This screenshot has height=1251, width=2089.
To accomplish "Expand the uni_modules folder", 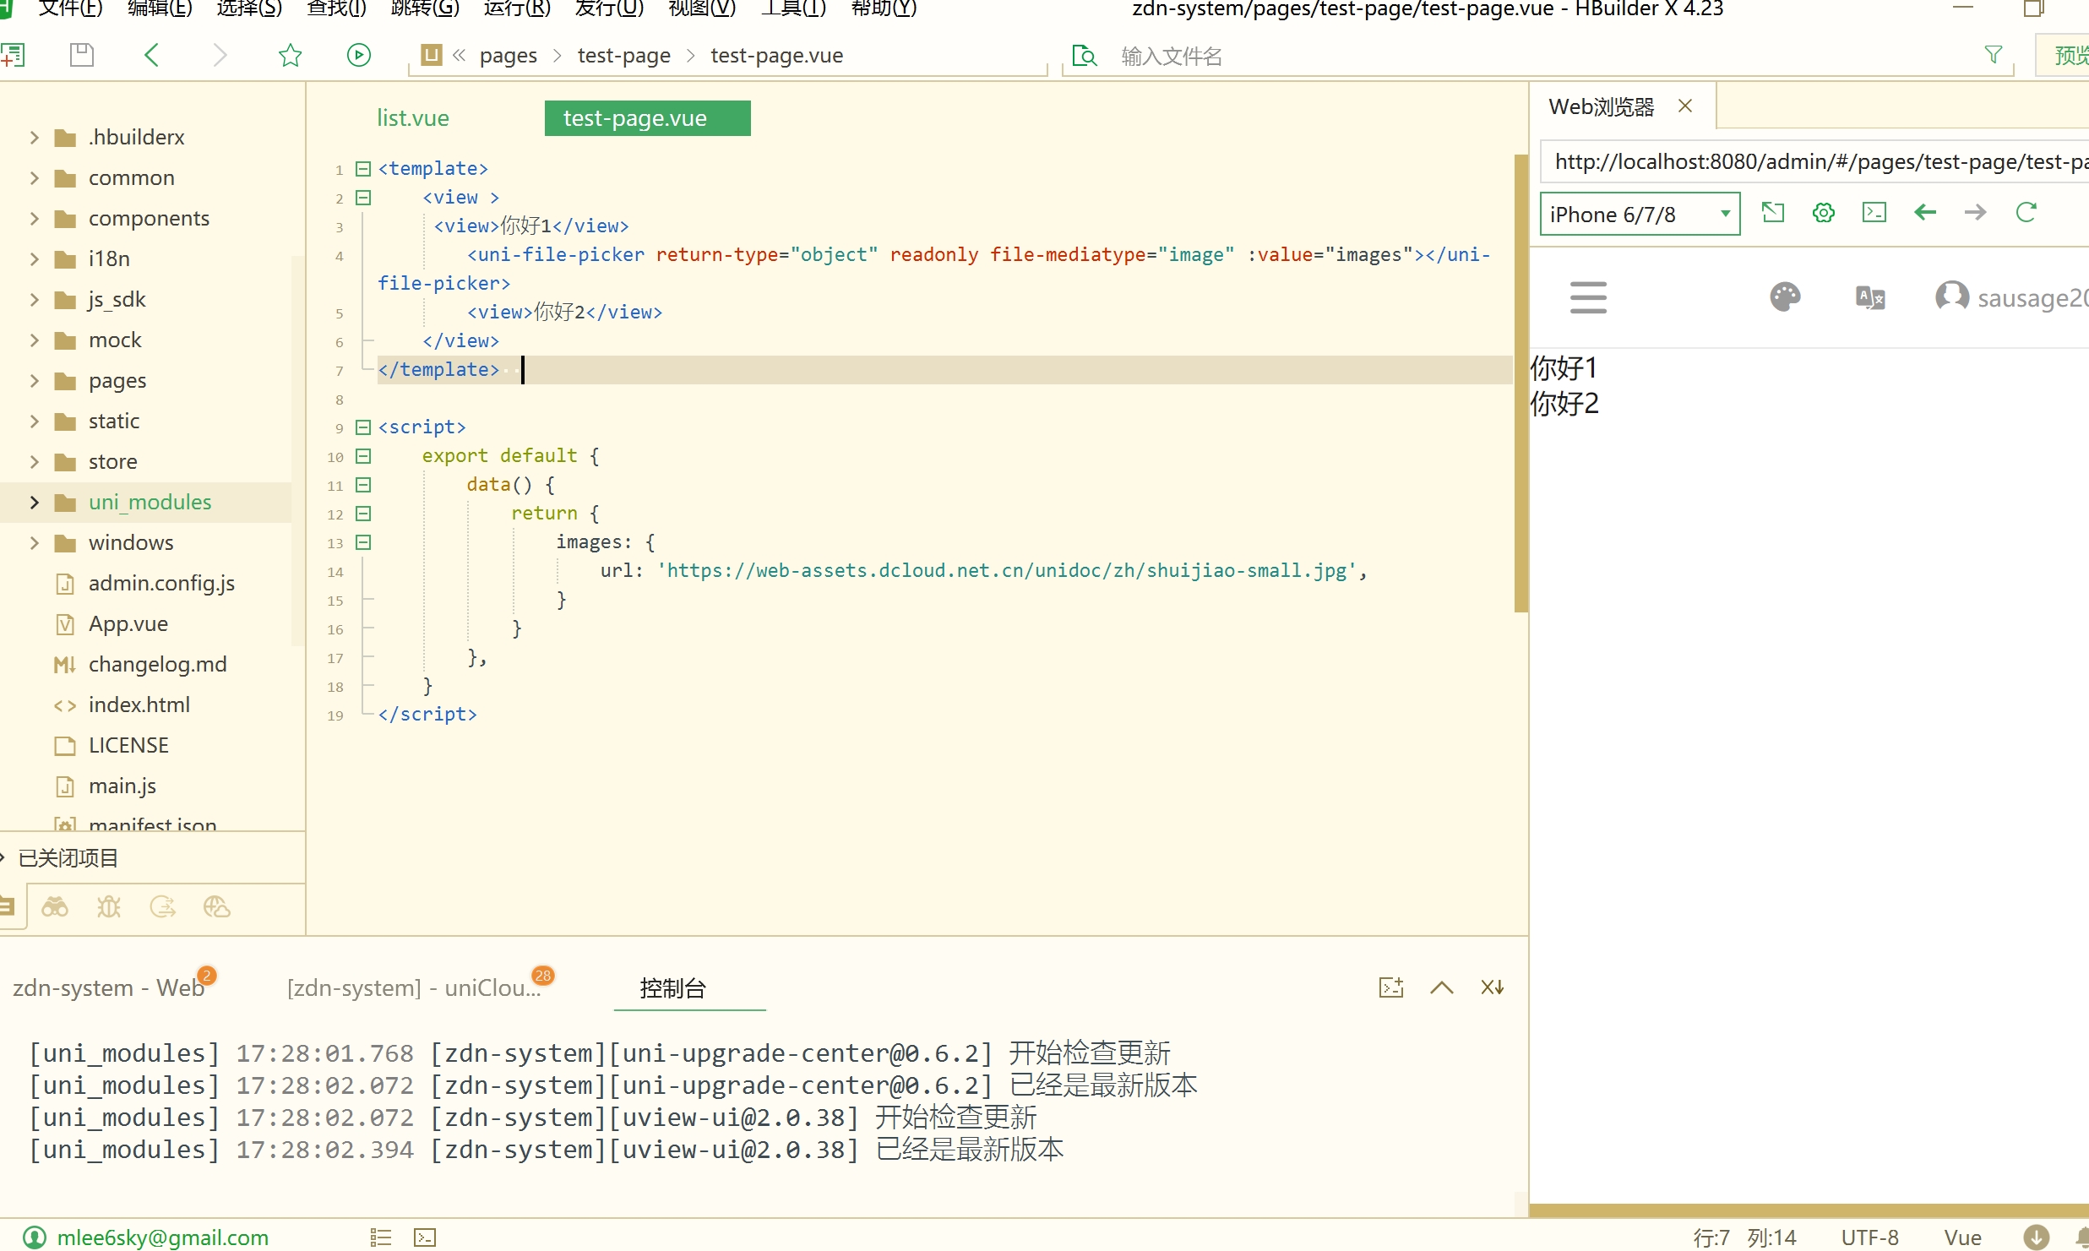I will click(x=35, y=503).
